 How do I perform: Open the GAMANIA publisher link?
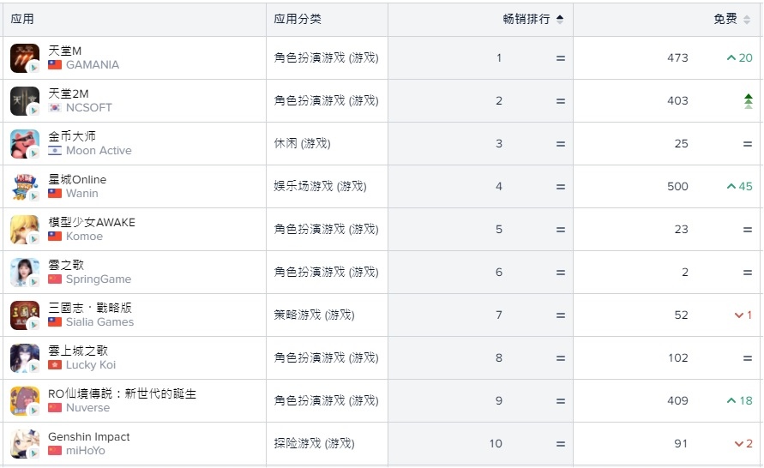[x=92, y=65]
